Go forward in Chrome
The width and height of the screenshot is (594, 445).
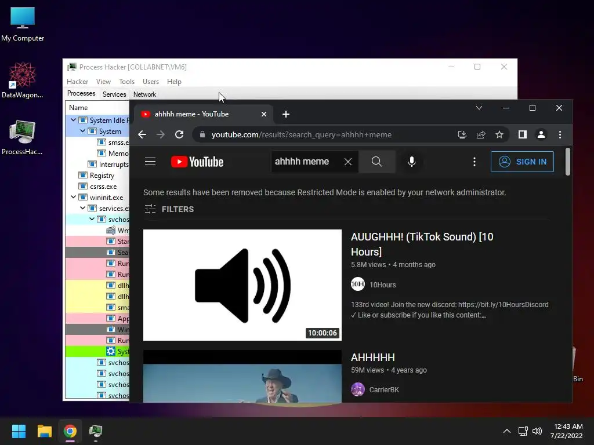tap(161, 134)
